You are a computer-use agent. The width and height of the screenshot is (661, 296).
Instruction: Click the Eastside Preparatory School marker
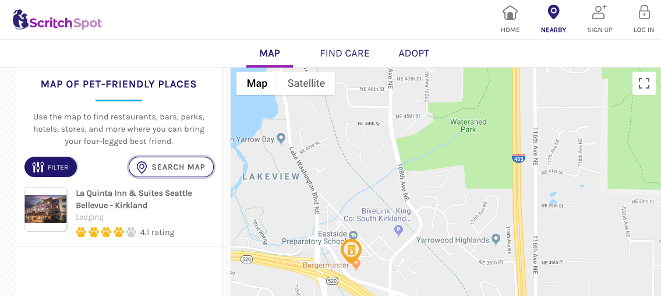[353, 234]
